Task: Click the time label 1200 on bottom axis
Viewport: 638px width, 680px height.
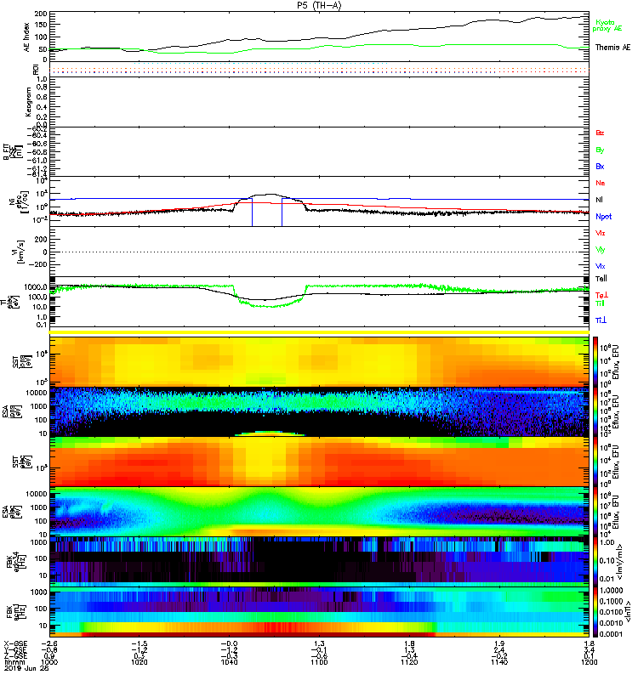Action: pos(589,662)
